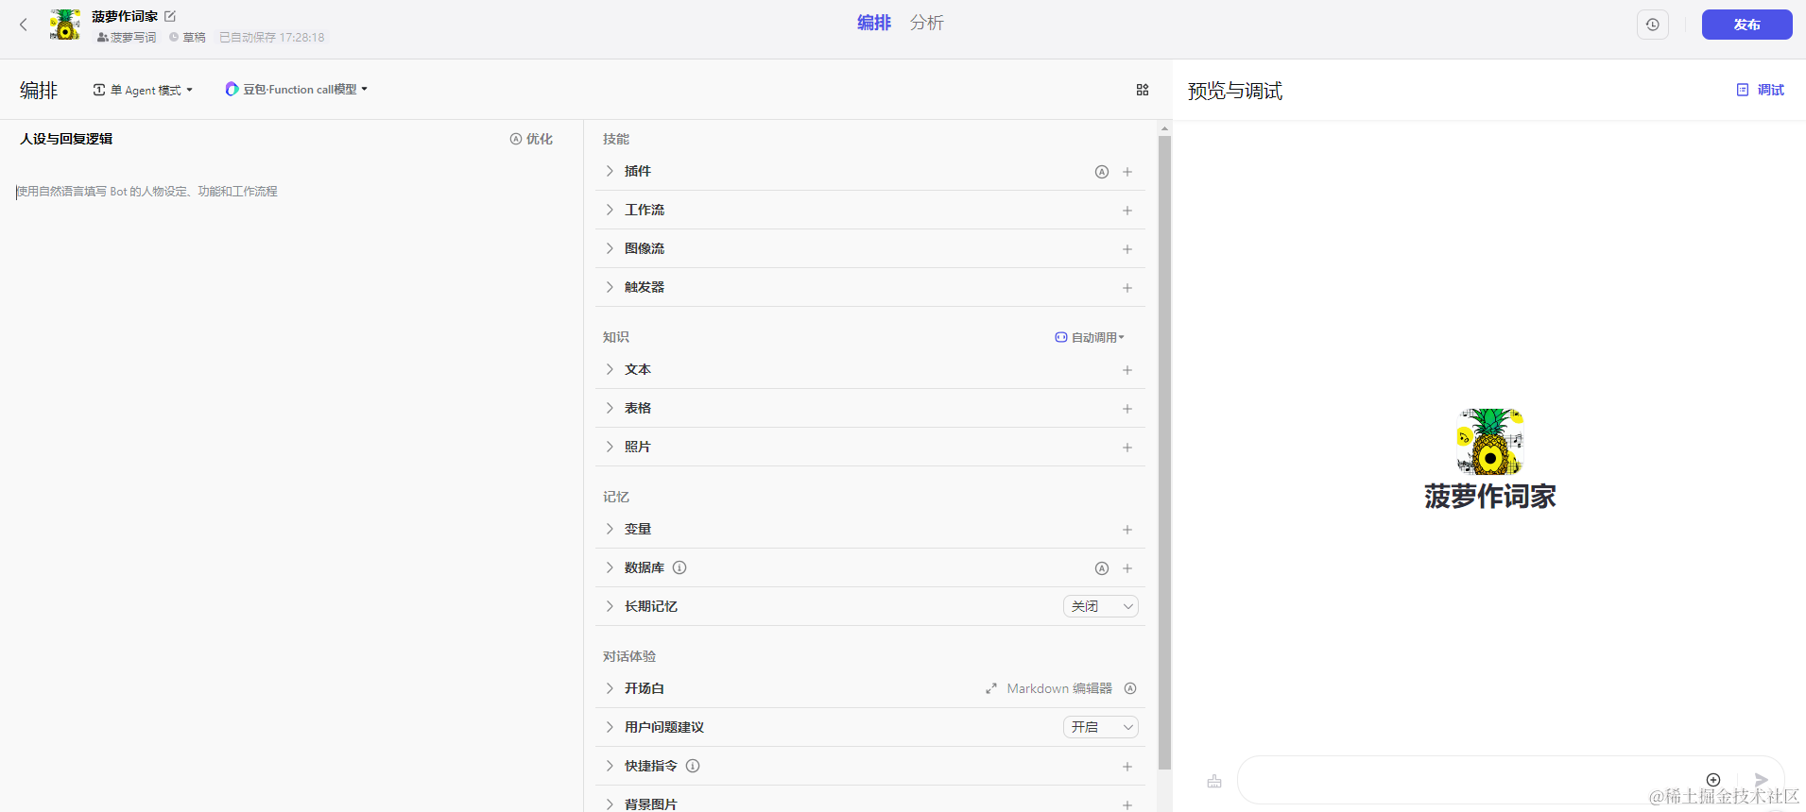Click the clear chat broom icon
Image resolution: width=1806 pixels, height=812 pixels.
(1214, 781)
